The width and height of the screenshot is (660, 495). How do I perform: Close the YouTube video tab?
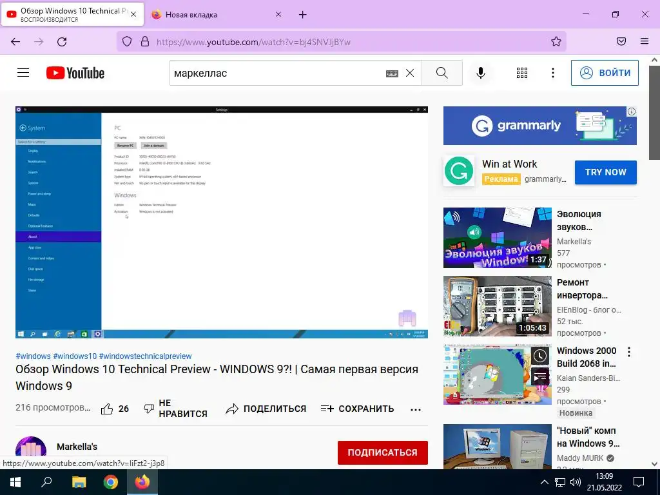click(x=133, y=14)
